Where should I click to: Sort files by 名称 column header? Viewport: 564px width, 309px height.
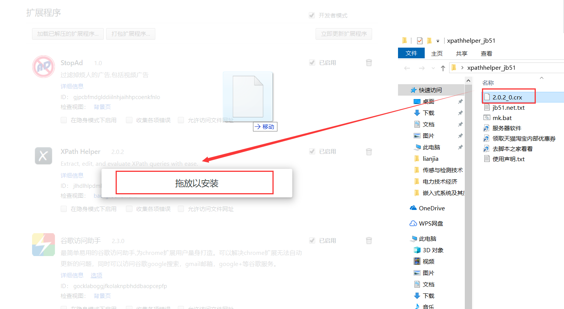click(x=488, y=83)
